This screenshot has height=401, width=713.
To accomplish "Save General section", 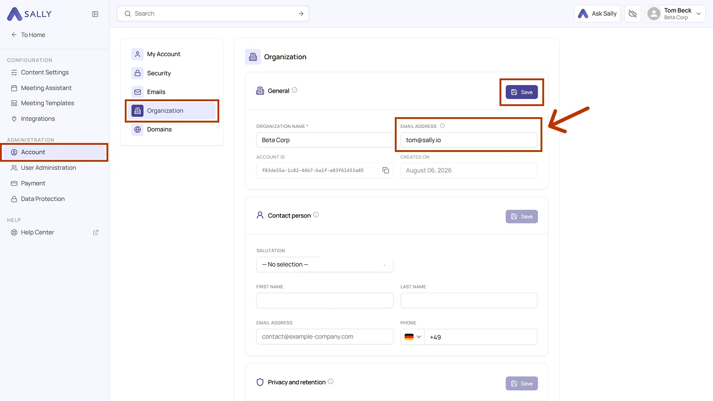I will coord(522,92).
